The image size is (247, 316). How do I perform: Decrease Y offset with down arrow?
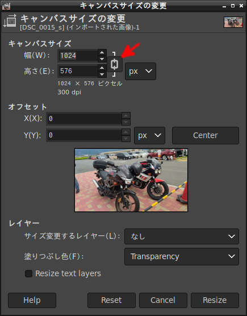tap(126, 139)
